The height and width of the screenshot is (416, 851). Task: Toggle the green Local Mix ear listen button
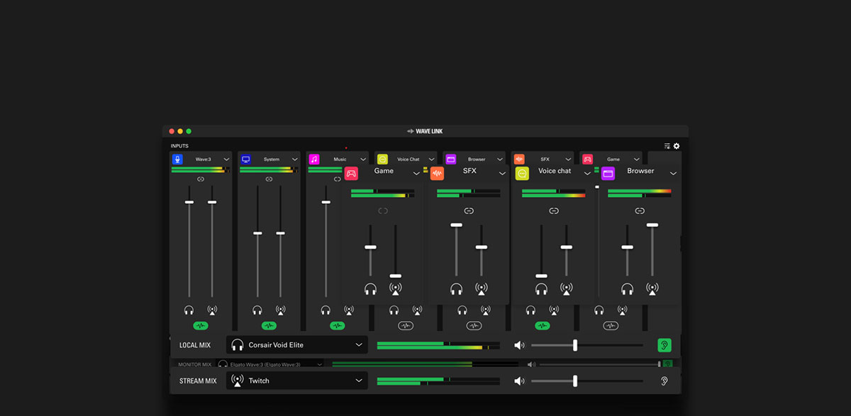click(664, 345)
